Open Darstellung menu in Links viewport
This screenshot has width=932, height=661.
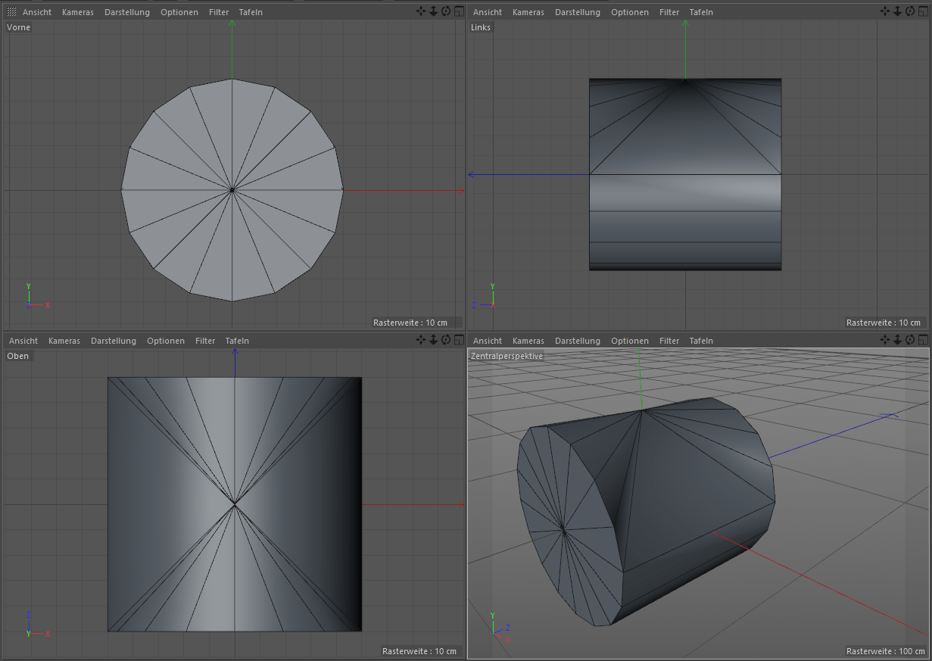click(x=578, y=12)
